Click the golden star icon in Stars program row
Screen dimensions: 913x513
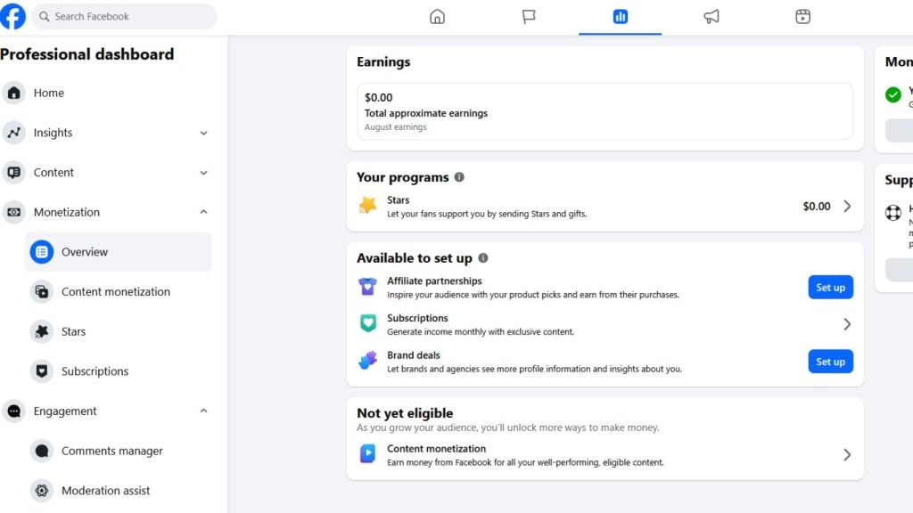coord(367,205)
